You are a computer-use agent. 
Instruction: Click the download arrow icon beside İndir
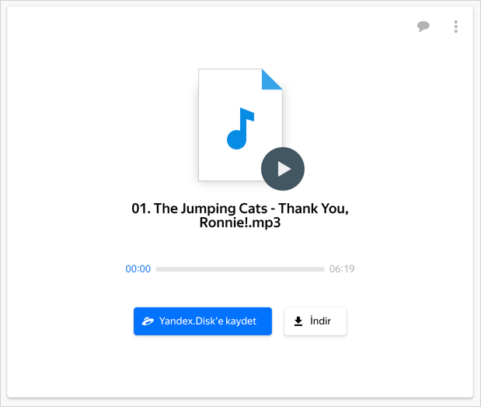(298, 321)
